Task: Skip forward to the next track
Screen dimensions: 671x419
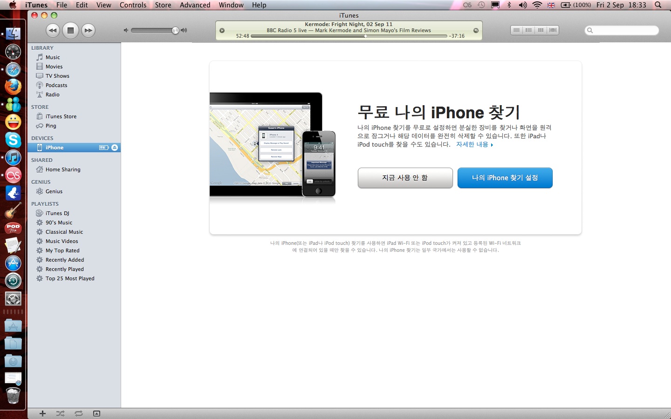Action: pos(88,30)
